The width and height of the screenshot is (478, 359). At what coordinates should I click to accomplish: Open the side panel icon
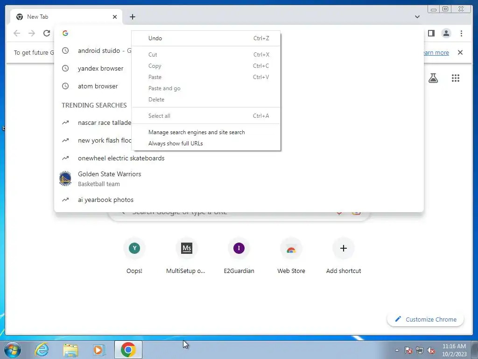pos(431,33)
